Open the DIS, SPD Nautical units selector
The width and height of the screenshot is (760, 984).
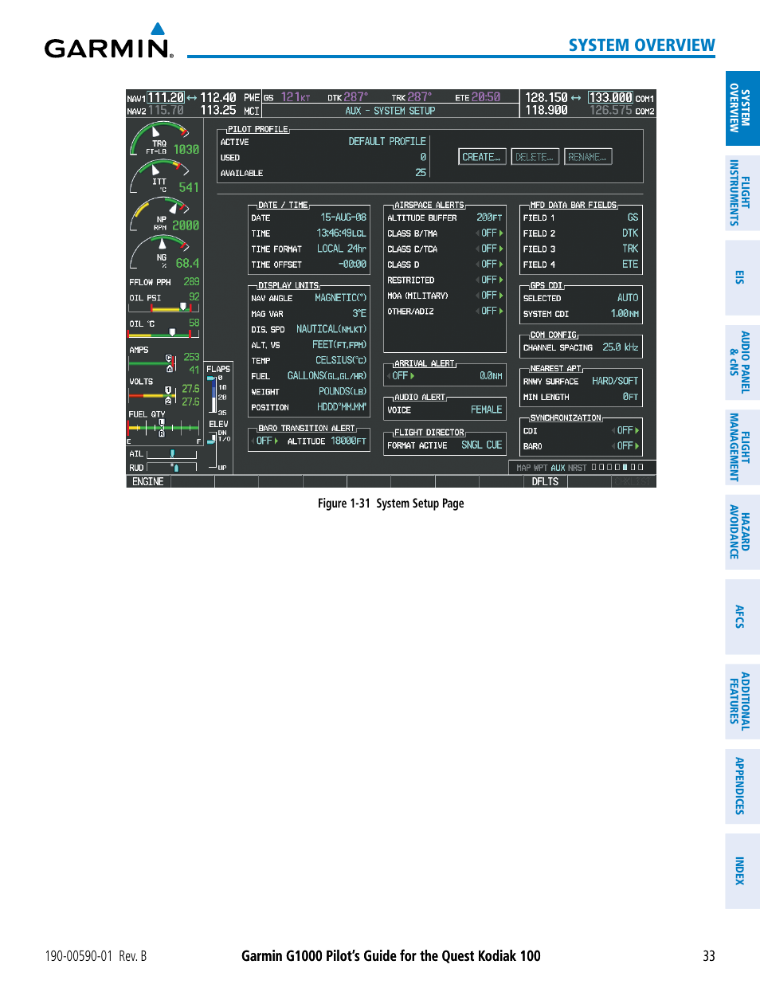point(331,329)
